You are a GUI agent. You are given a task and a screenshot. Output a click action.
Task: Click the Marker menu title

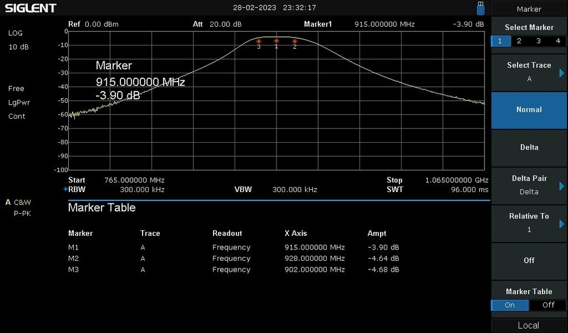(x=529, y=9)
